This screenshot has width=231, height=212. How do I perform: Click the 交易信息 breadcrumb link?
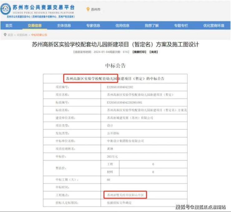coord(22,35)
